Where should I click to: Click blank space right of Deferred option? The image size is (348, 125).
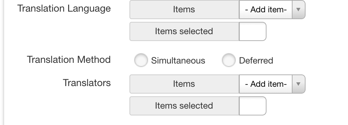coord(311,60)
